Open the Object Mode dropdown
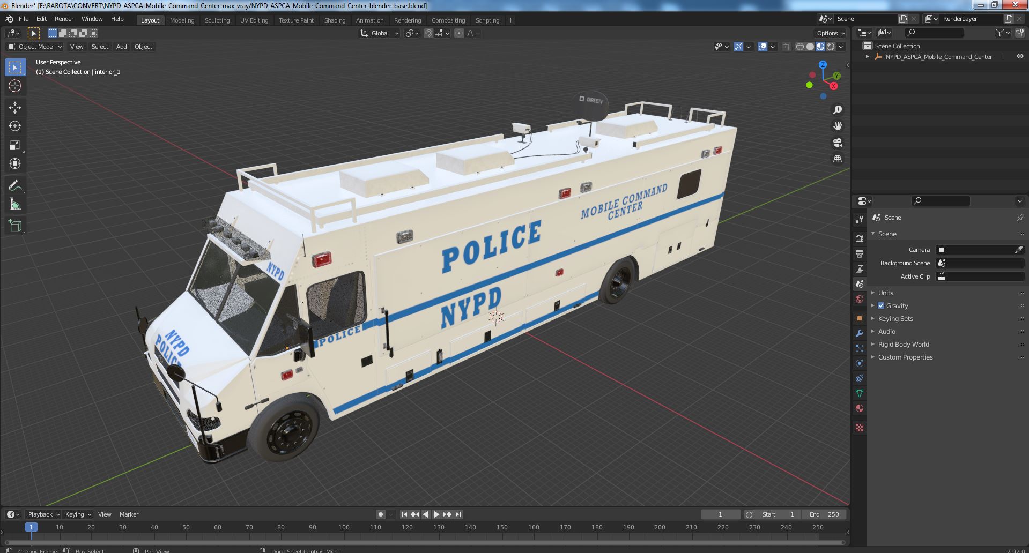 point(35,47)
